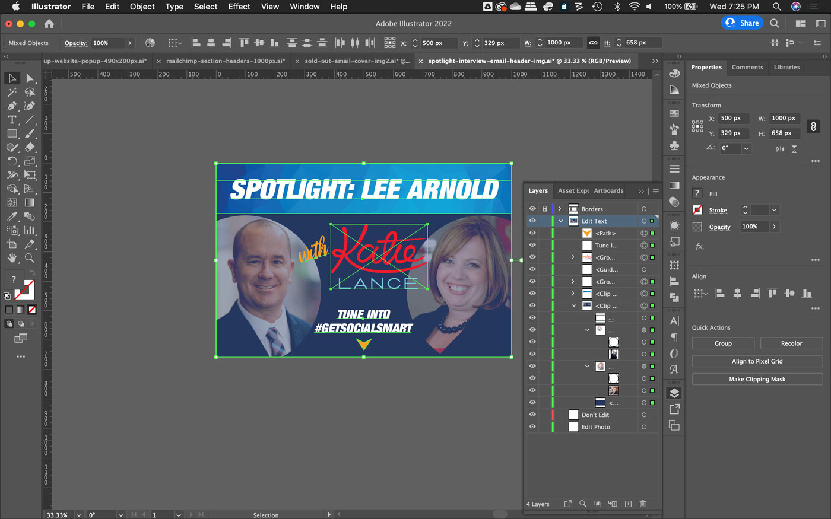Image resolution: width=831 pixels, height=519 pixels.
Task: Click the Group quick action button
Action: (723, 343)
